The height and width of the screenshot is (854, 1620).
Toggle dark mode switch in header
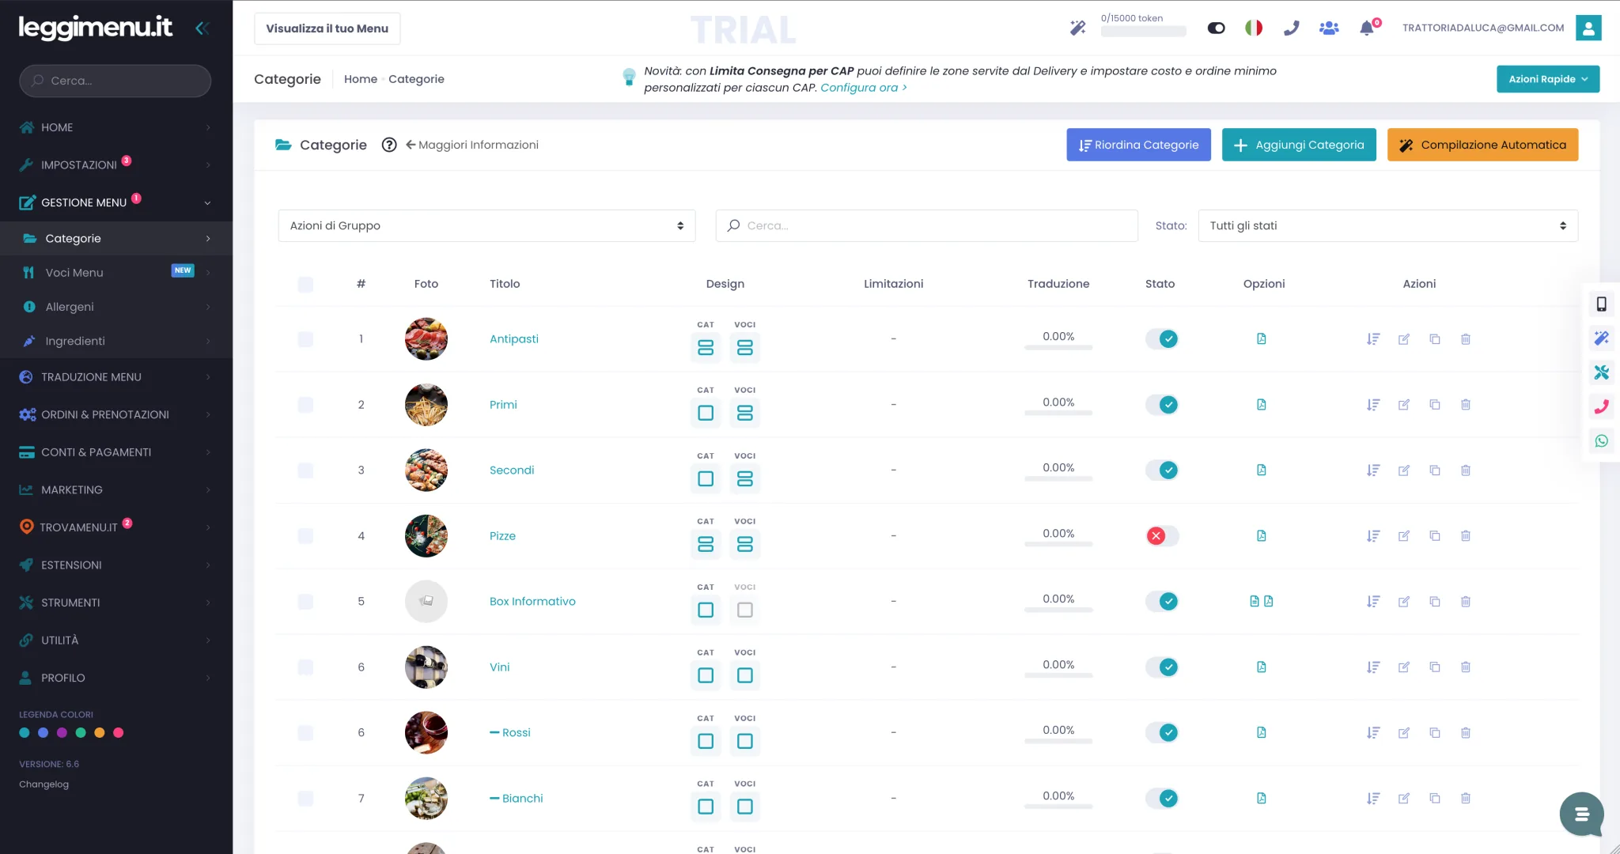[x=1217, y=28]
